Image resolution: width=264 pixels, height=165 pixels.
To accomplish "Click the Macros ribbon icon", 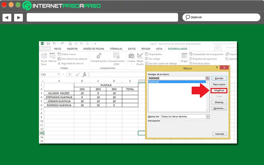I will coord(52,57).
